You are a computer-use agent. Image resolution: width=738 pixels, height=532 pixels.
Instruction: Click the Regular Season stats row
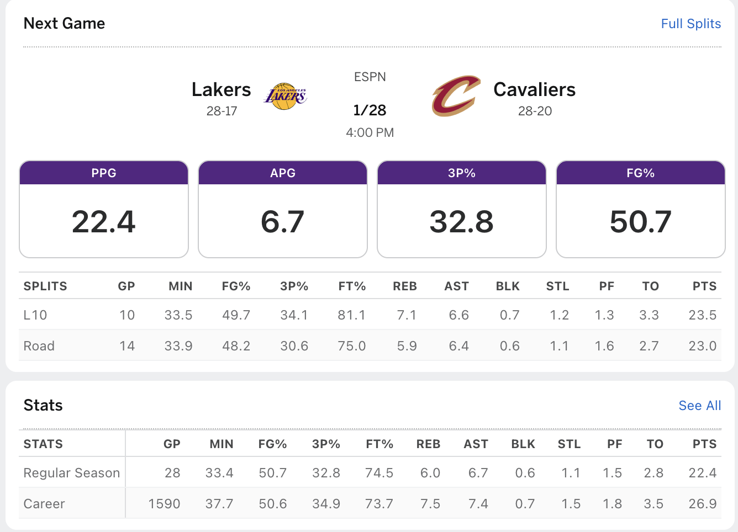72,473
